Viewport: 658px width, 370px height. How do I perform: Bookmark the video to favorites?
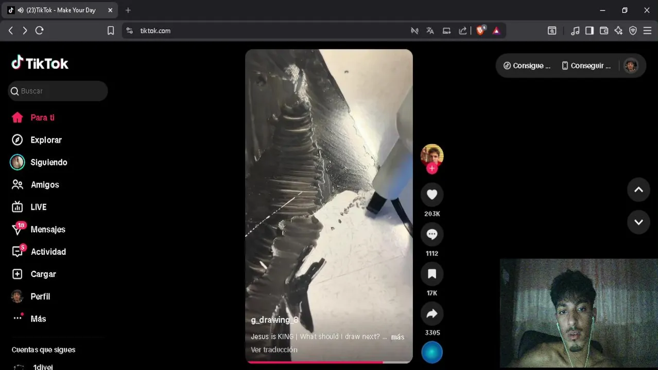tap(432, 274)
